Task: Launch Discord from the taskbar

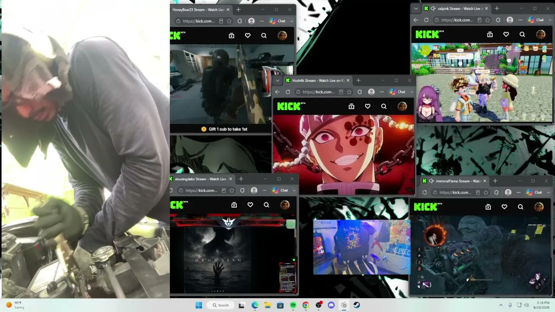Action: pyautogui.click(x=331, y=305)
